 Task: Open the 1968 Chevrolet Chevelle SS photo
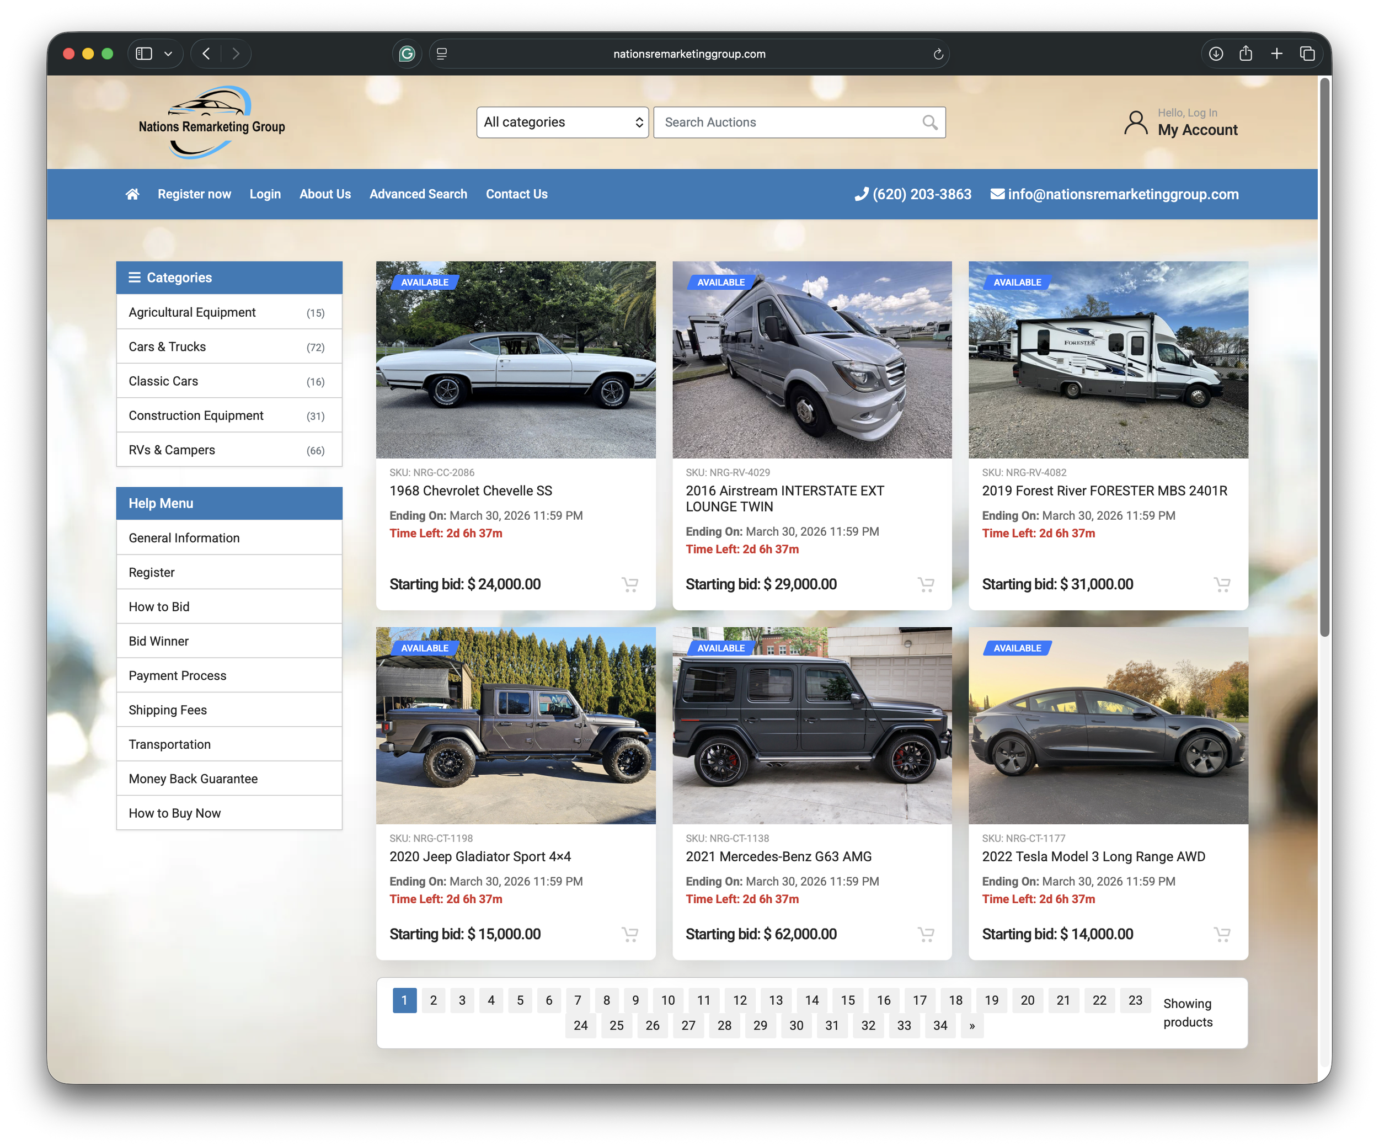click(516, 360)
